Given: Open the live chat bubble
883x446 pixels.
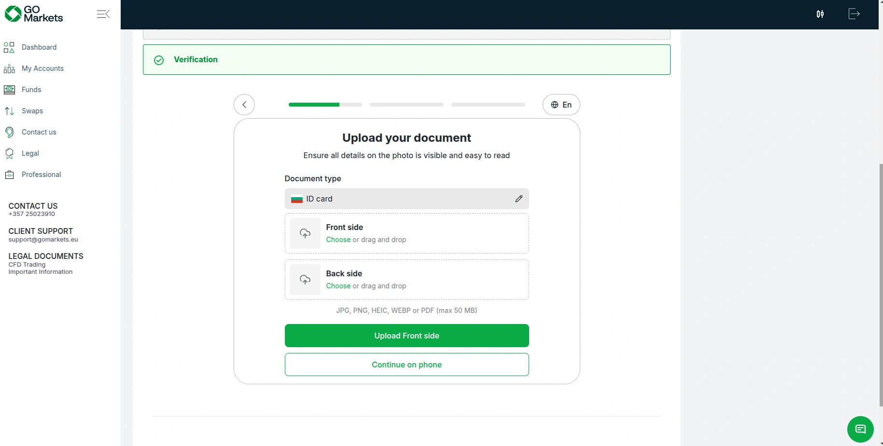Looking at the screenshot, I should (x=860, y=429).
